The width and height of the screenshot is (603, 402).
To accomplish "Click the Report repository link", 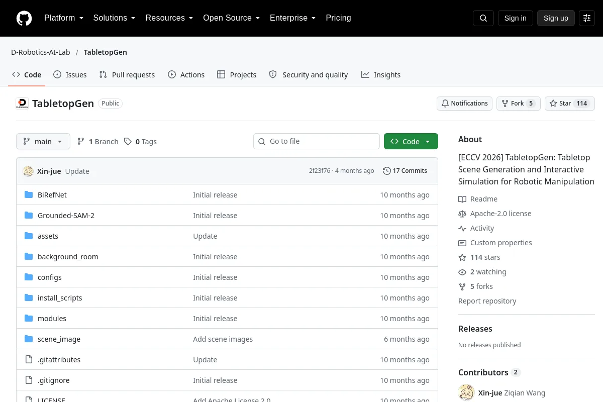I will tap(487, 301).
